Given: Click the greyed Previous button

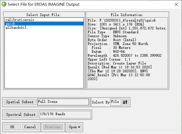Looking at the screenshot, I should point(53,127).
